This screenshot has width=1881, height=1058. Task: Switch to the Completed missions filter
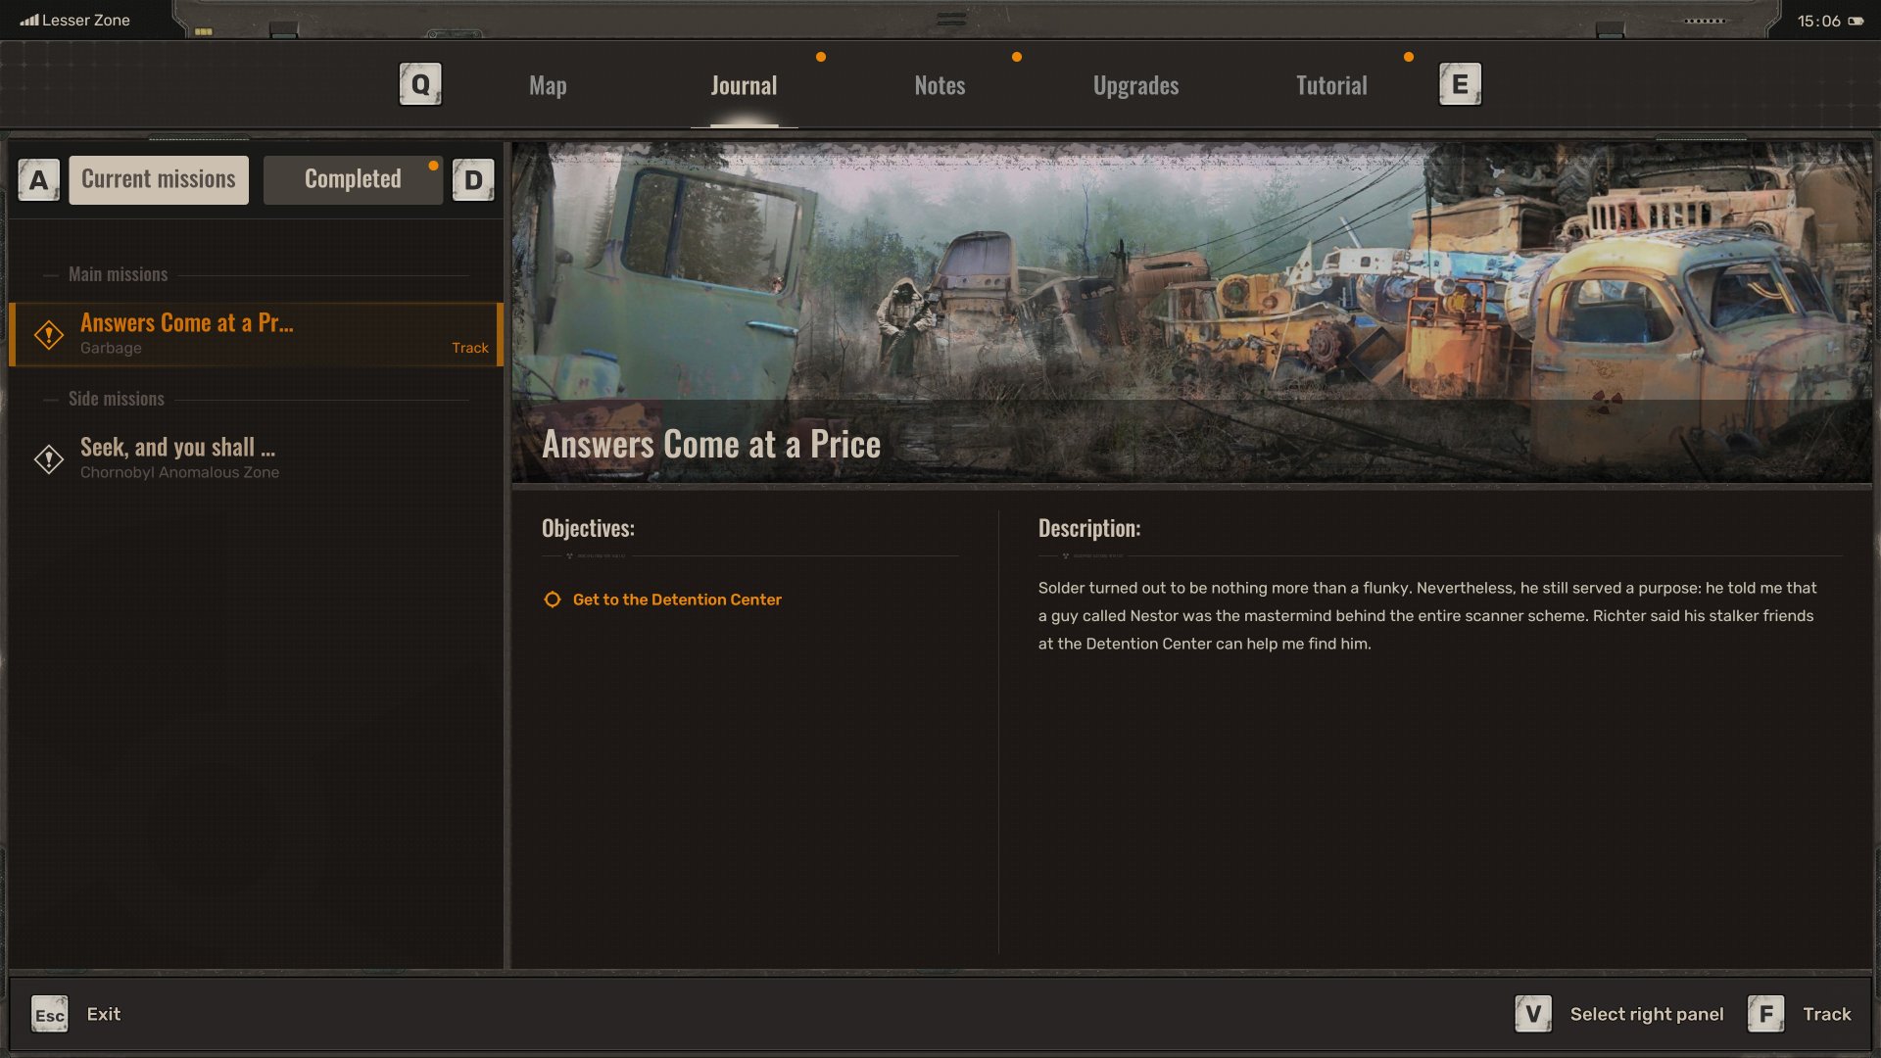(353, 179)
